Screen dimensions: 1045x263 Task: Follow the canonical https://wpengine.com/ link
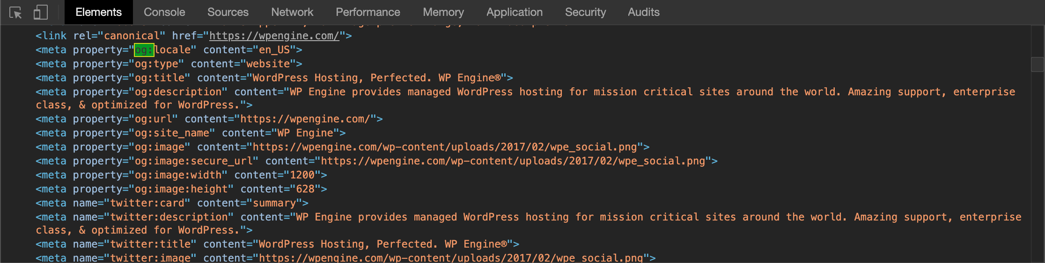click(274, 36)
